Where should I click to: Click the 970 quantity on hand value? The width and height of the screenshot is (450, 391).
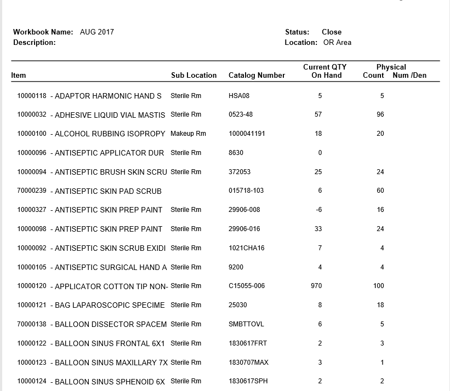coord(316,286)
